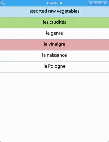Return to category list via circled arrow
Image resolution: width=109 pixels, height=142 pixels.
[3, 3]
